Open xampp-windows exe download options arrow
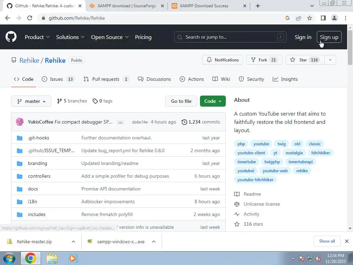353x265 pixels. (154, 242)
